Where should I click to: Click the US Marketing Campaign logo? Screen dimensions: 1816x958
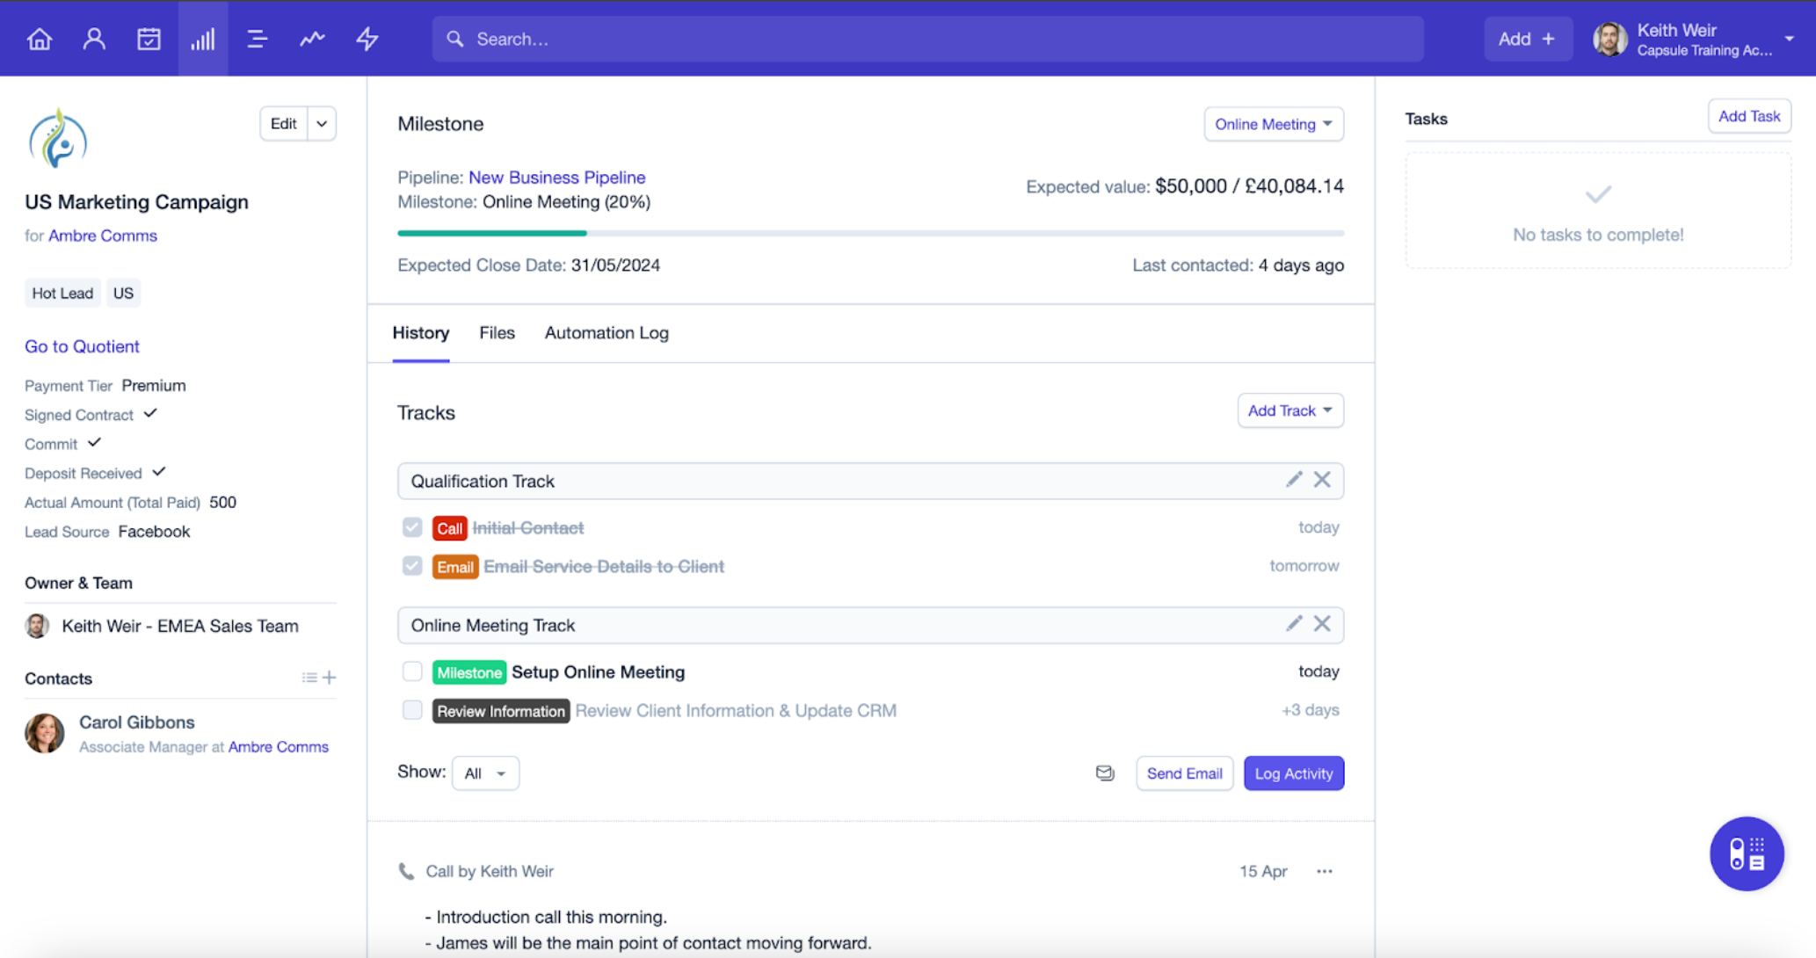58,138
